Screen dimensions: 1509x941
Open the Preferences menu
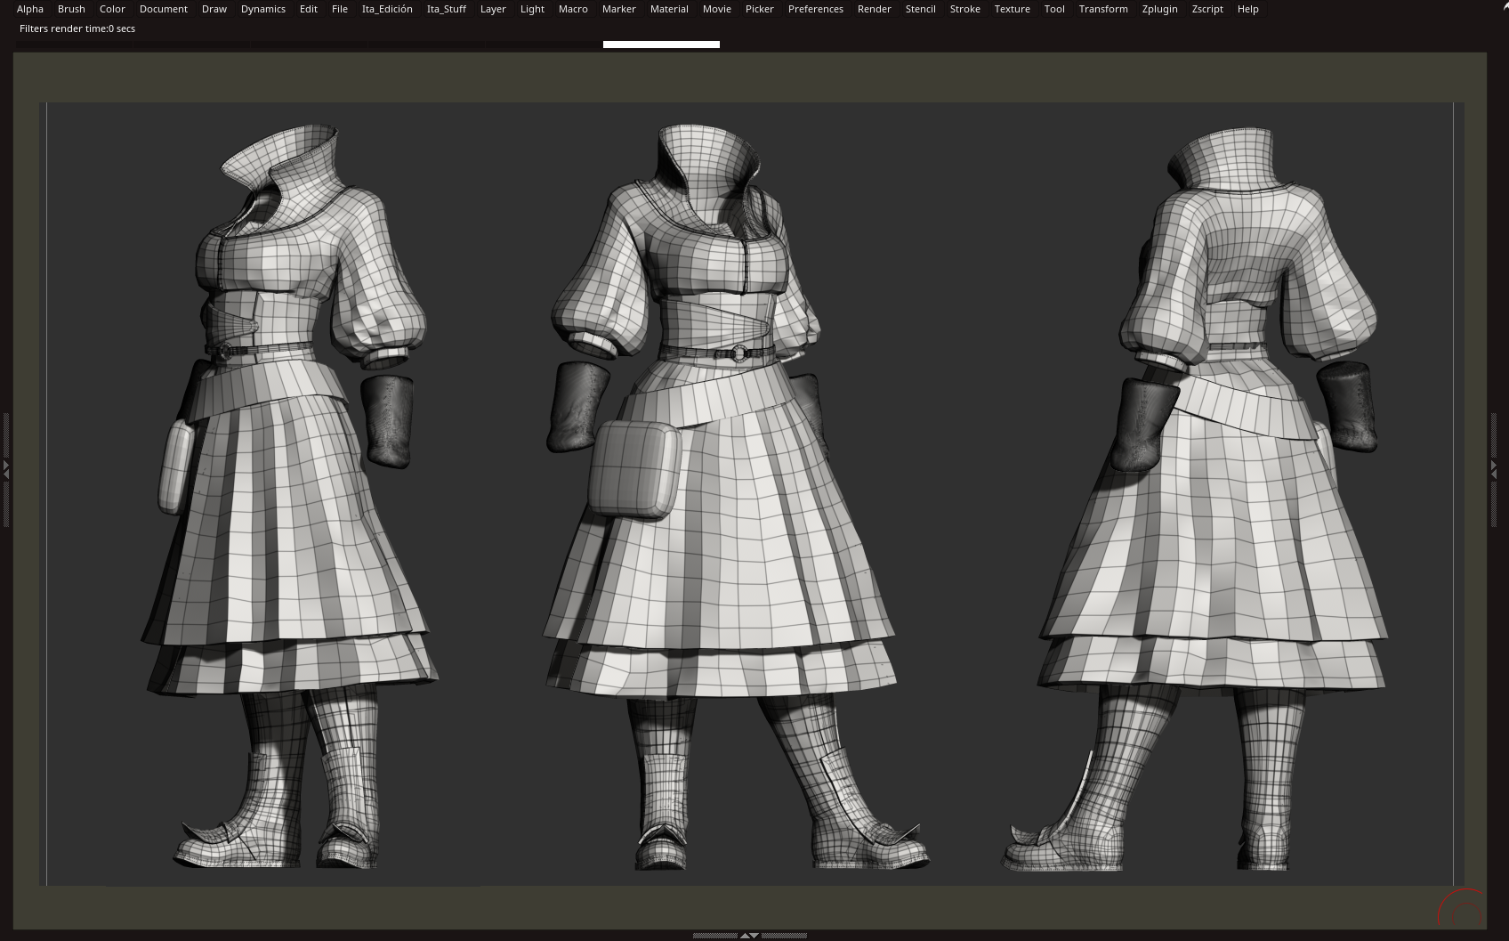point(816,9)
